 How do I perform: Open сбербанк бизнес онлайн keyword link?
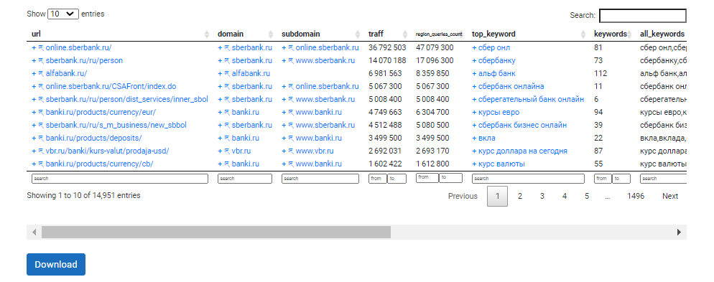(522, 125)
